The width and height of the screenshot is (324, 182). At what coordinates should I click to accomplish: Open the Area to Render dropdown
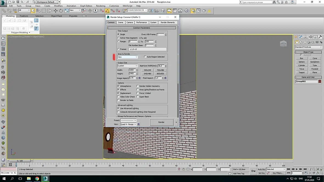coord(128,57)
